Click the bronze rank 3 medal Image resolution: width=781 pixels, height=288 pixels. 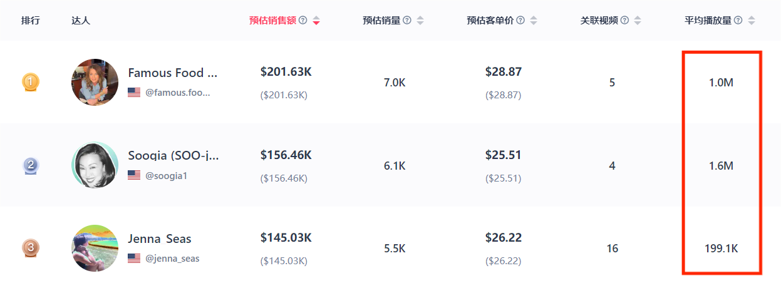click(x=31, y=248)
